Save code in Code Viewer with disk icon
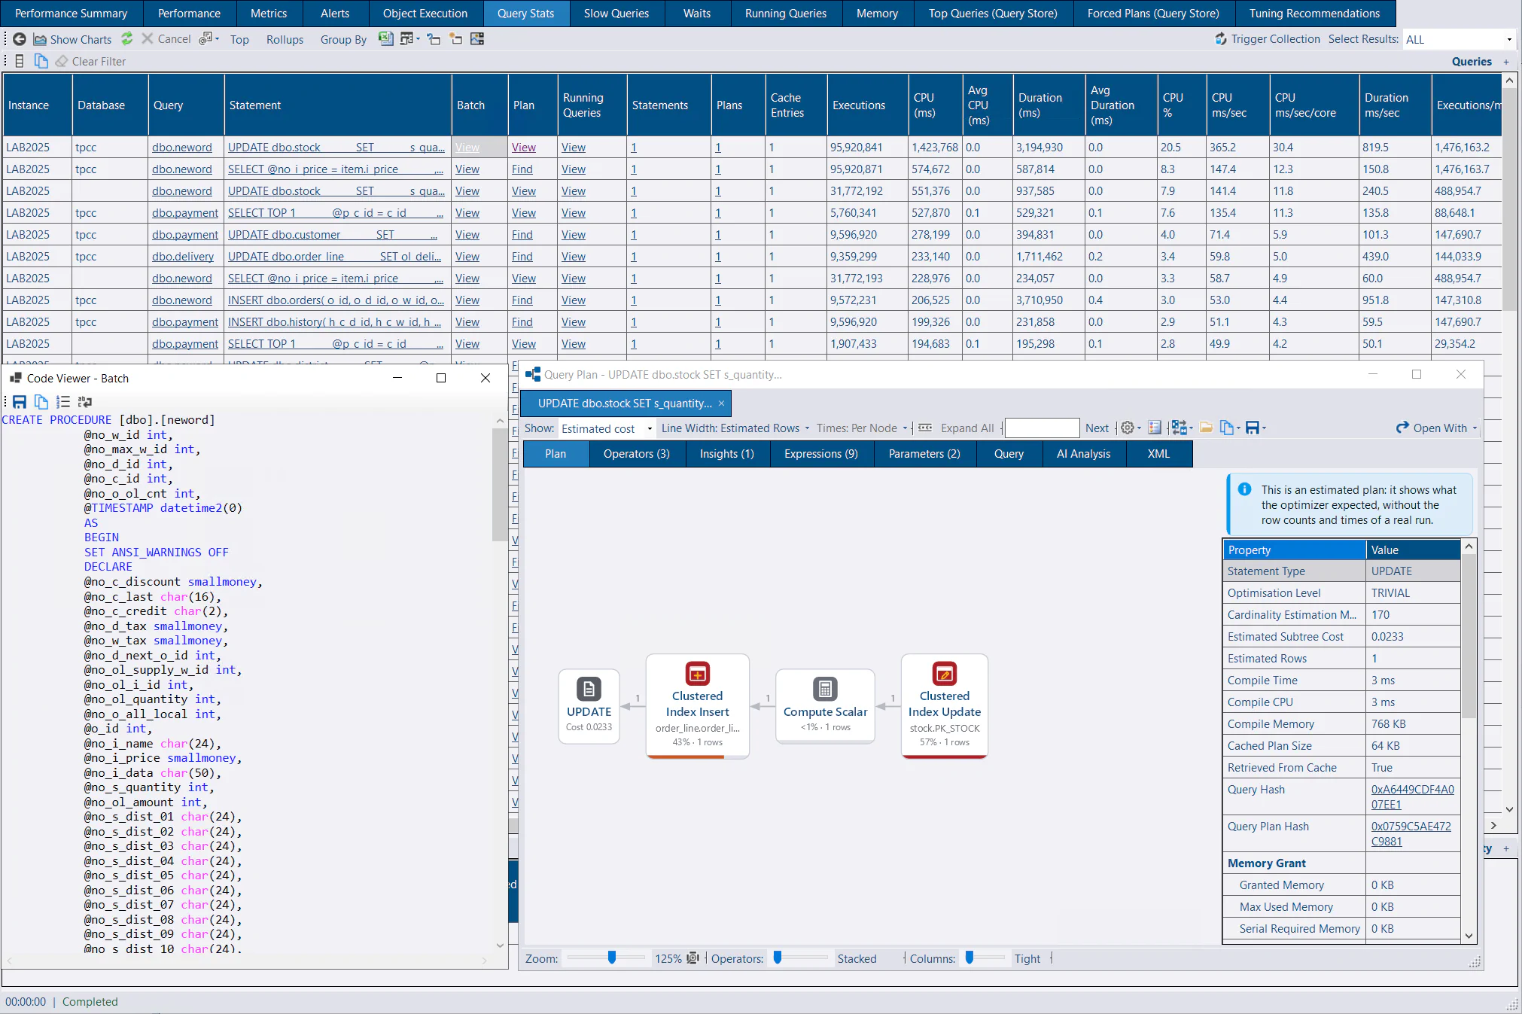Screen dimensions: 1522x1014 coord(20,401)
